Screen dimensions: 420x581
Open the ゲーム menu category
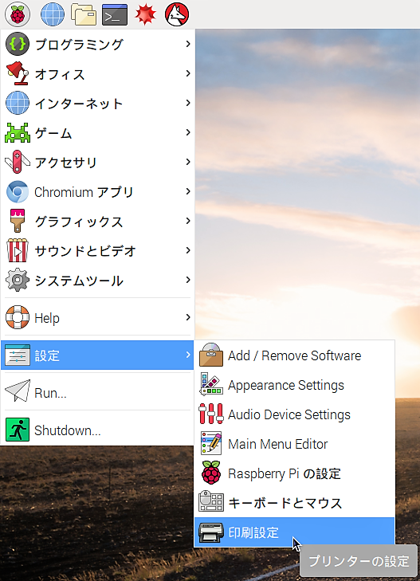[97, 132]
